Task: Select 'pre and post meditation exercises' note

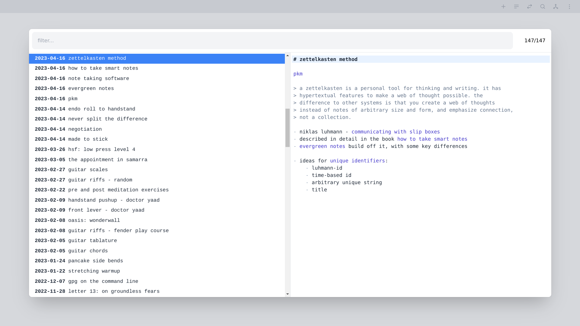Action: click(x=157, y=190)
